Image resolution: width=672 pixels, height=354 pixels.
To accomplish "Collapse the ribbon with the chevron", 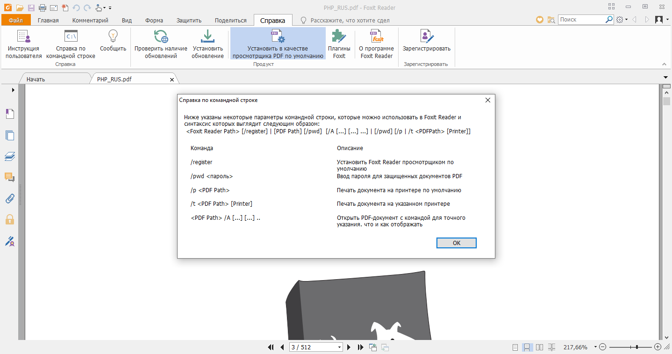I will (x=664, y=64).
